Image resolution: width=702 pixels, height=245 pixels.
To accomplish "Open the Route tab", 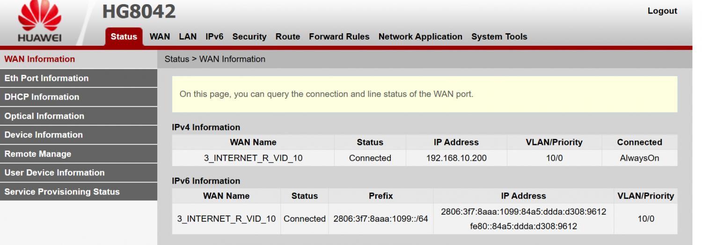I will tap(287, 36).
